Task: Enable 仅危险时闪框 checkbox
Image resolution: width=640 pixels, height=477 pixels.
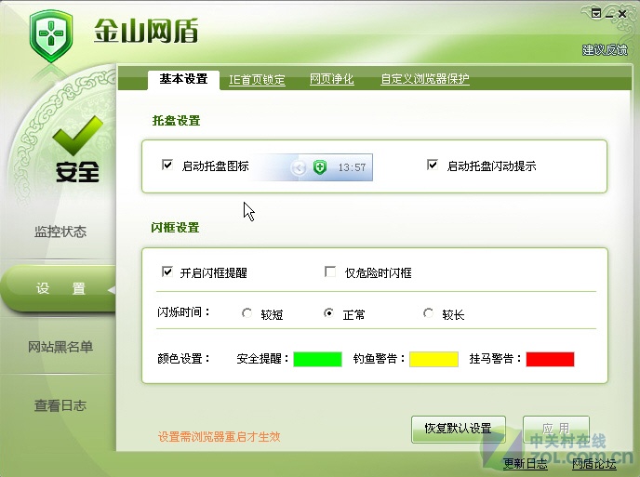Action: 330,272
